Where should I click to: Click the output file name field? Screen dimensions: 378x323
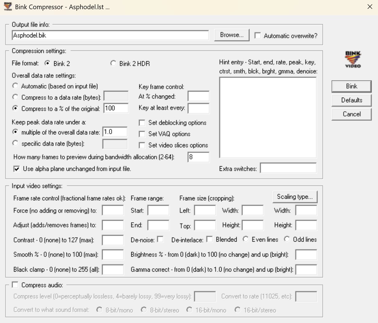[110, 35]
